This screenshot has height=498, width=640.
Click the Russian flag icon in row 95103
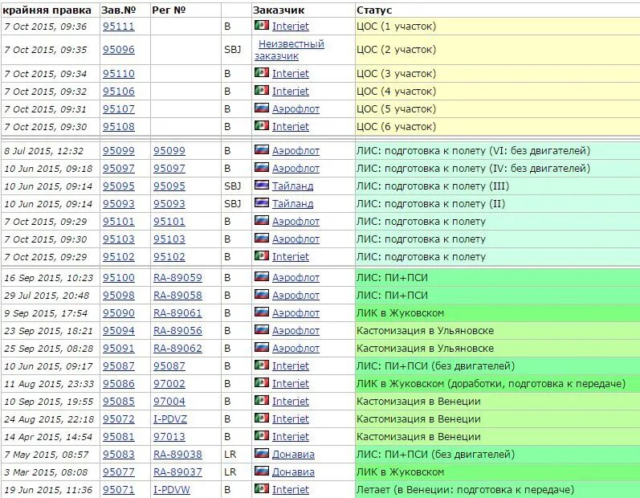tap(262, 239)
